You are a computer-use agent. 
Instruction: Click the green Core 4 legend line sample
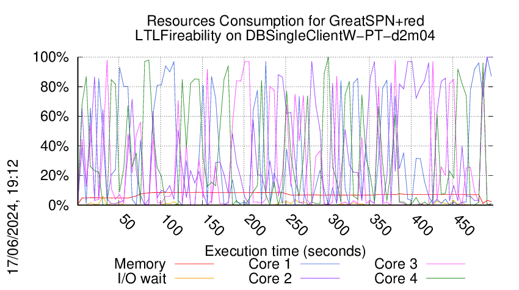coord(446,278)
